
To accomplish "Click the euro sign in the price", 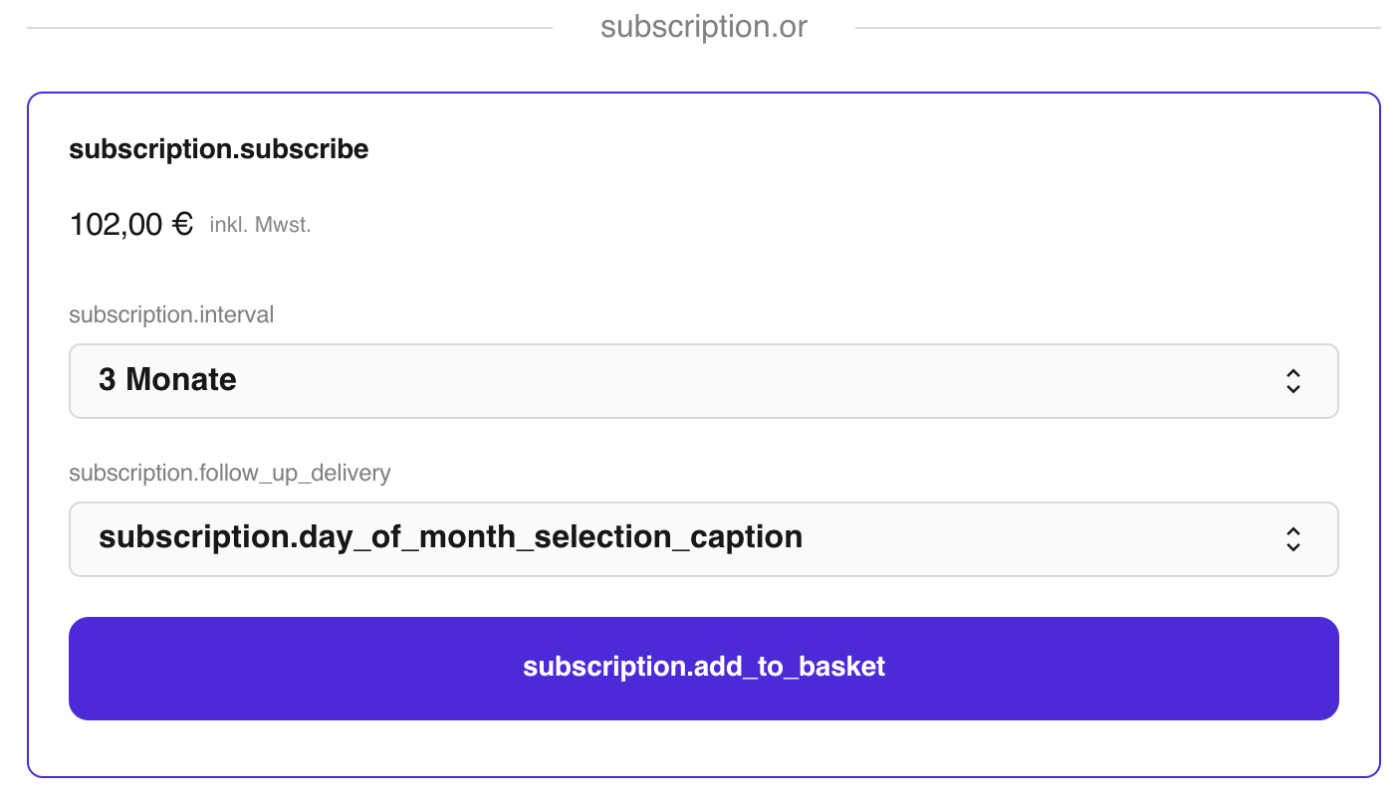I will coord(182,225).
